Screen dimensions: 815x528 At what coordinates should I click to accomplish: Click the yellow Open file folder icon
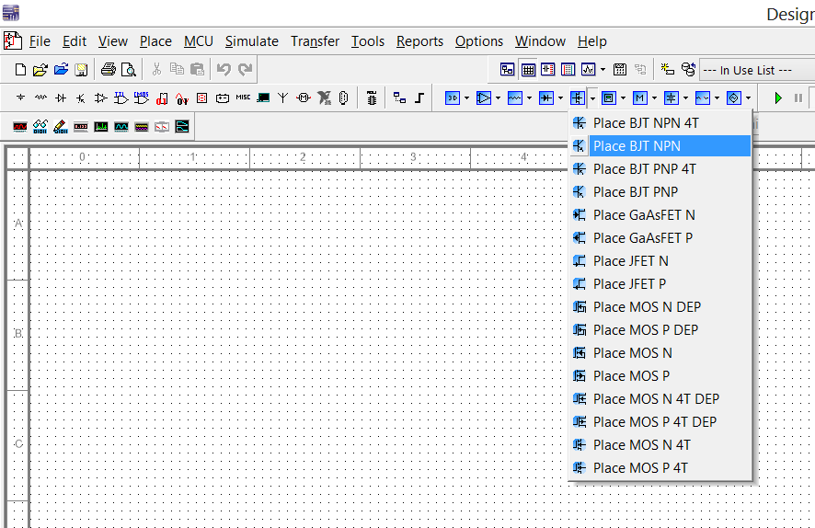coord(40,69)
